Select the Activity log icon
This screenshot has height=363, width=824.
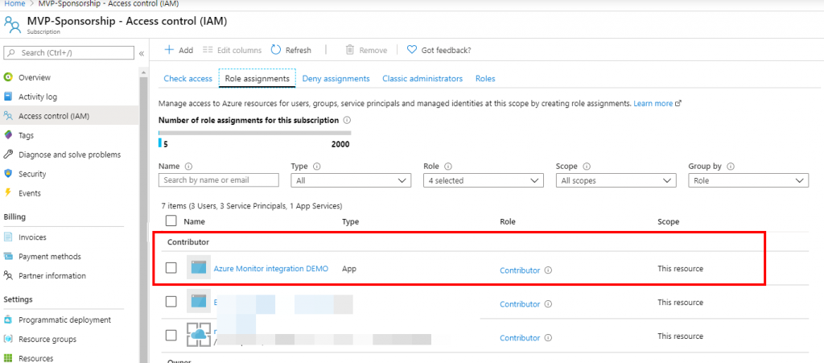pyautogui.click(x=8, y=97)
